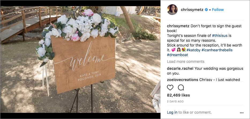The width and height of the screenshot is (250, 119).
Task: Click the 2 DAYS AGO timestamp
Action: tap(175, 101)
